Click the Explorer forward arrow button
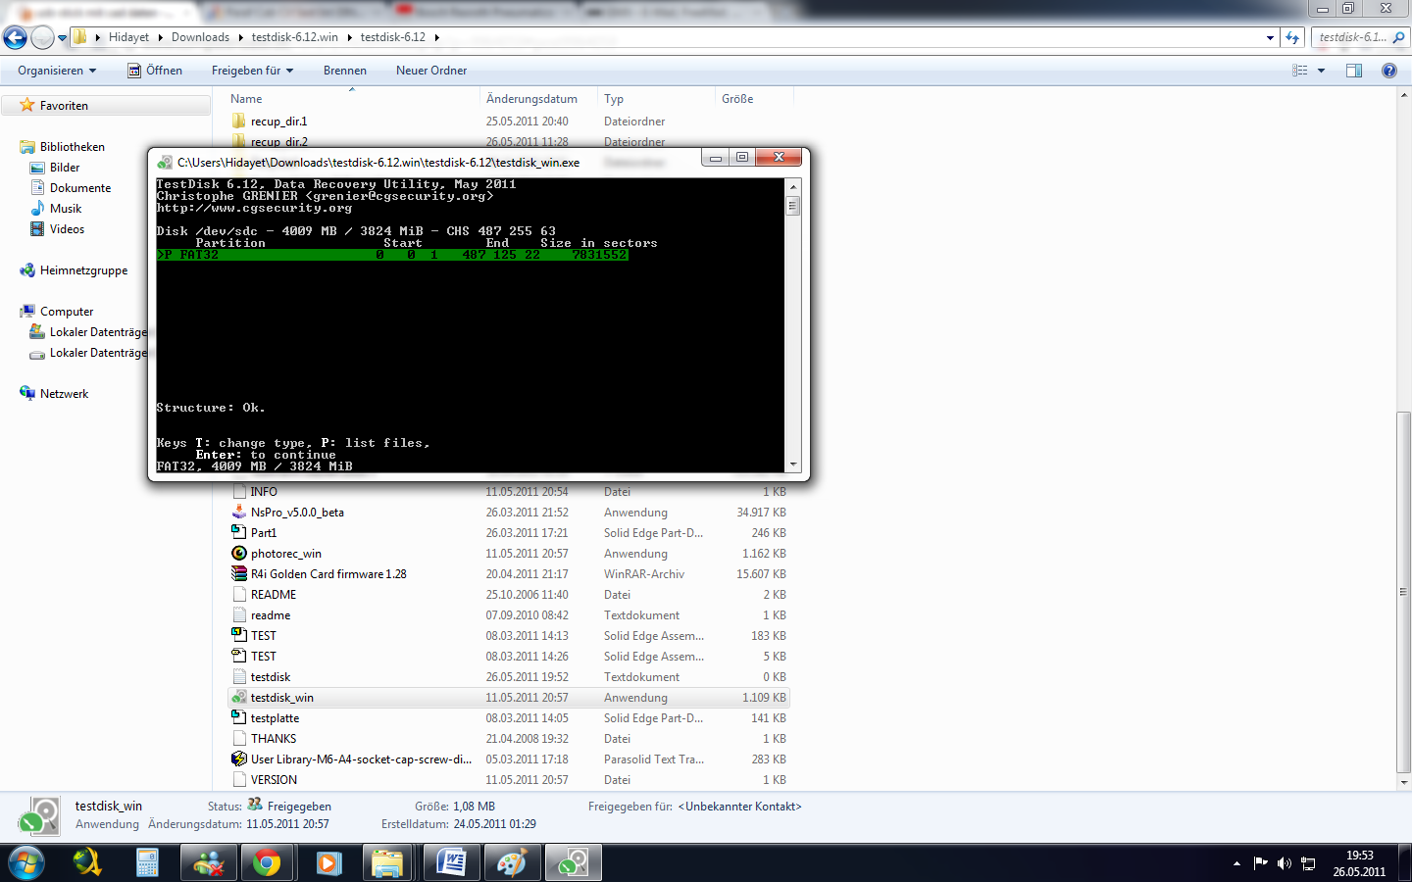1412x882 pixels. (x=42, y=37)
